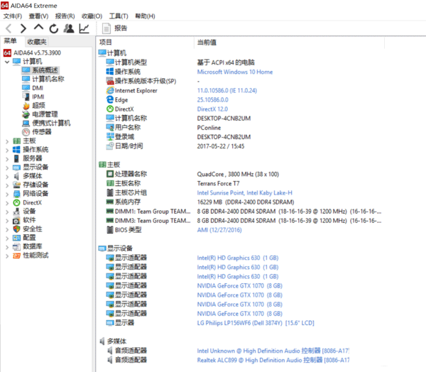
Task: Click the 安全性 shield icon
Action: (x=16, y=229)
